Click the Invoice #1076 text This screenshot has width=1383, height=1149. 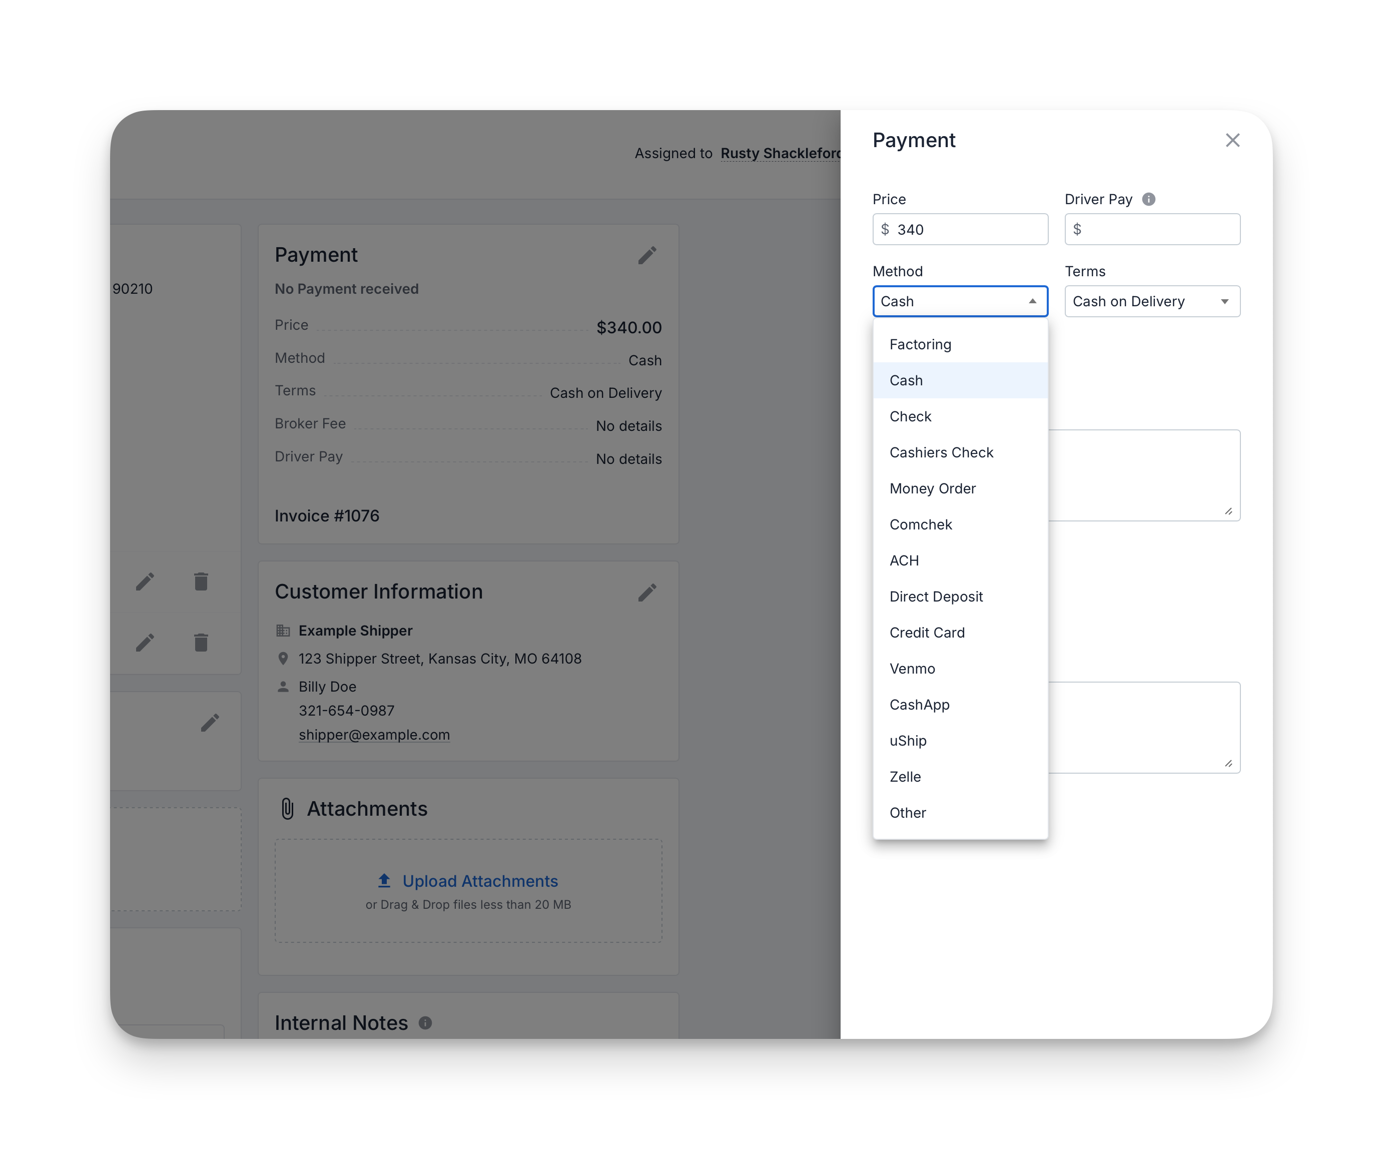[x=327, y=516]
